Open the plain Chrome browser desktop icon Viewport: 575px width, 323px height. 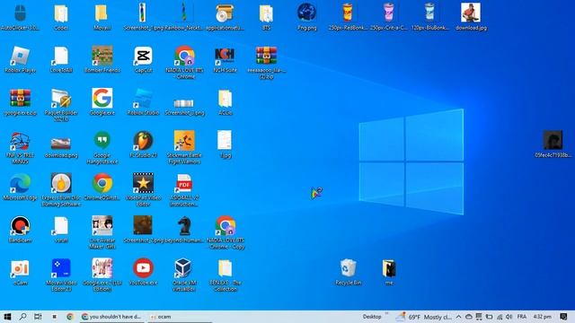102,188
